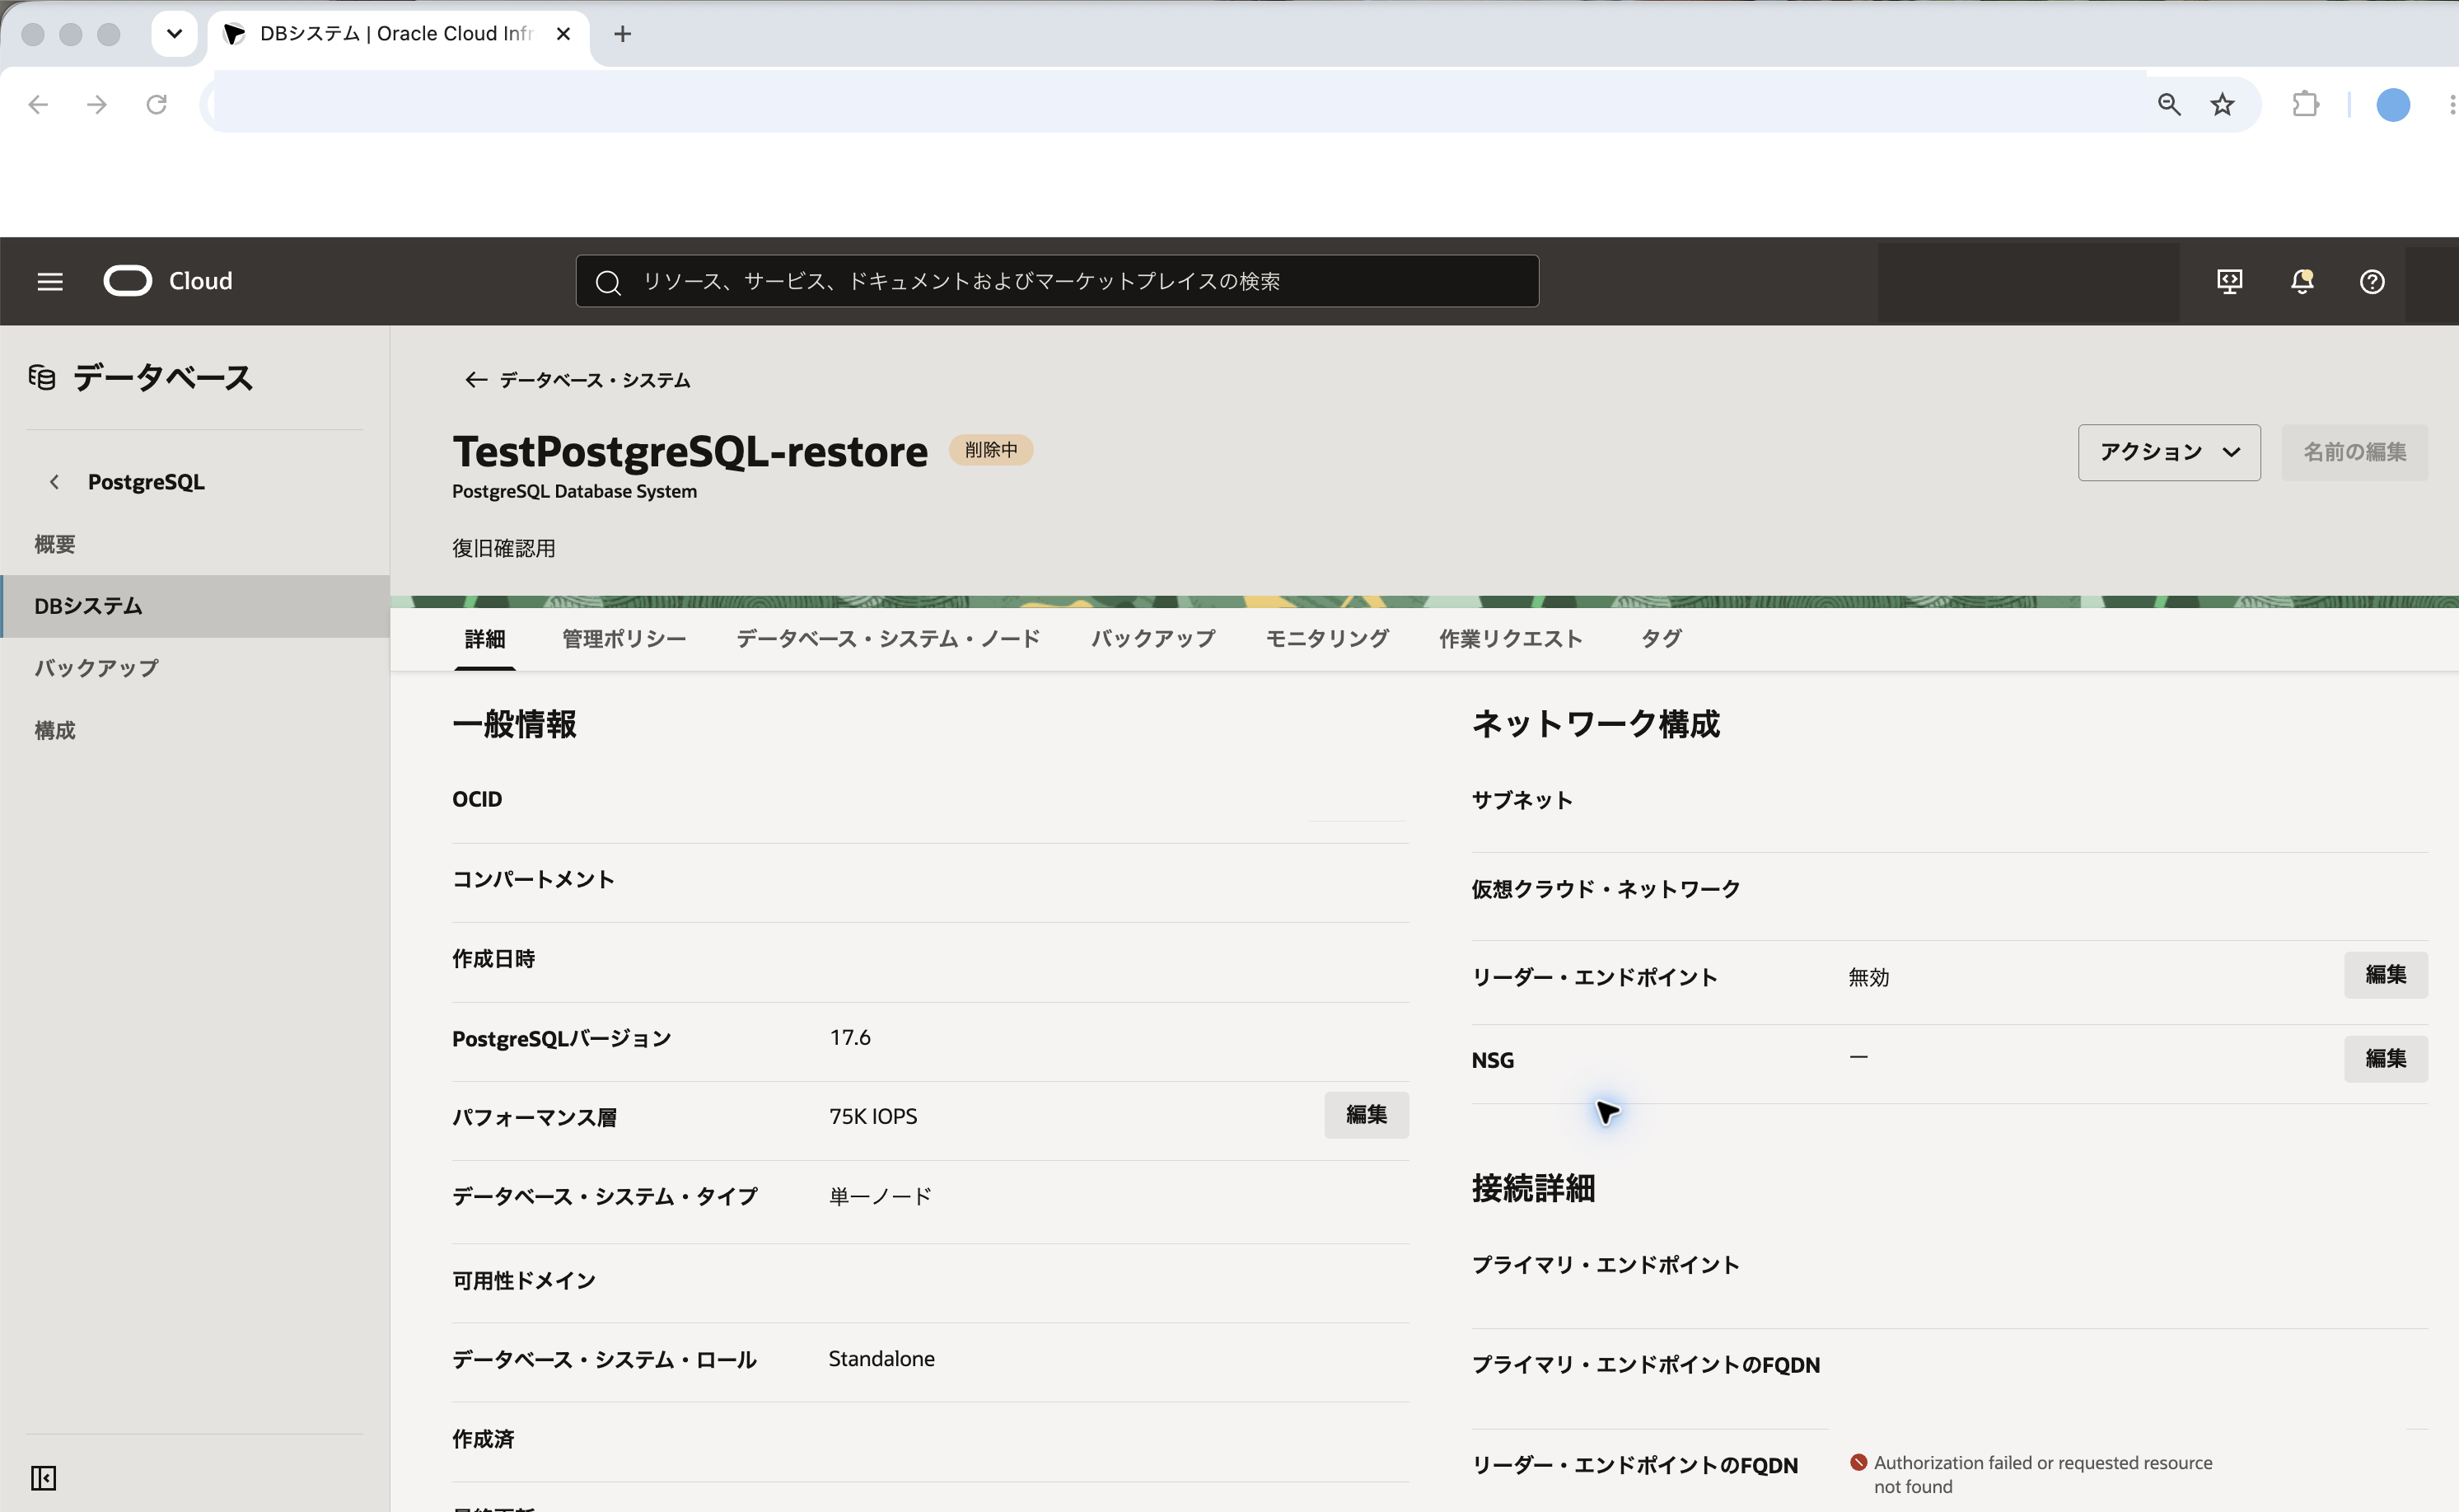Click the browser forward button
The image size is (2459, 1512).
[x=97, y=104]
